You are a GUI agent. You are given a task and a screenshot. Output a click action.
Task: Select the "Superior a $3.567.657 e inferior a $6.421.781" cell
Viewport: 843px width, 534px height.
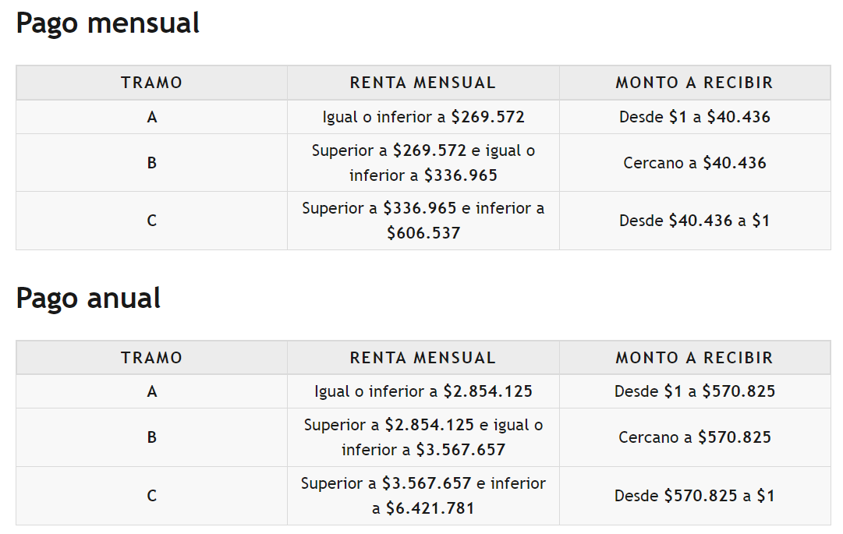tap(423, 496)
